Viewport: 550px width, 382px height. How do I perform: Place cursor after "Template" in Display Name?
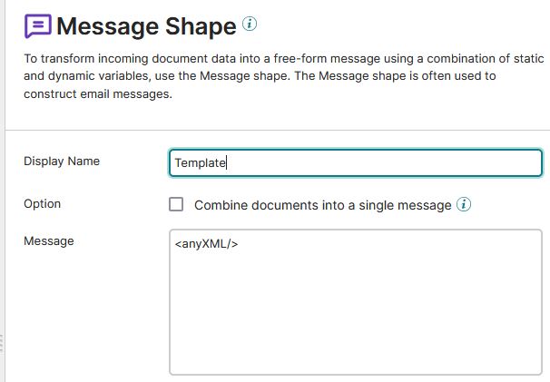pyautogui.click(x=226, y=162)
